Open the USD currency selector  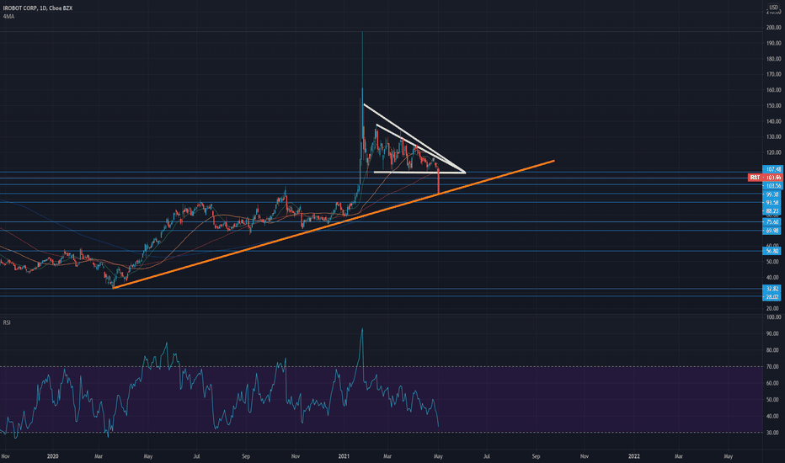tap(773, 7)
